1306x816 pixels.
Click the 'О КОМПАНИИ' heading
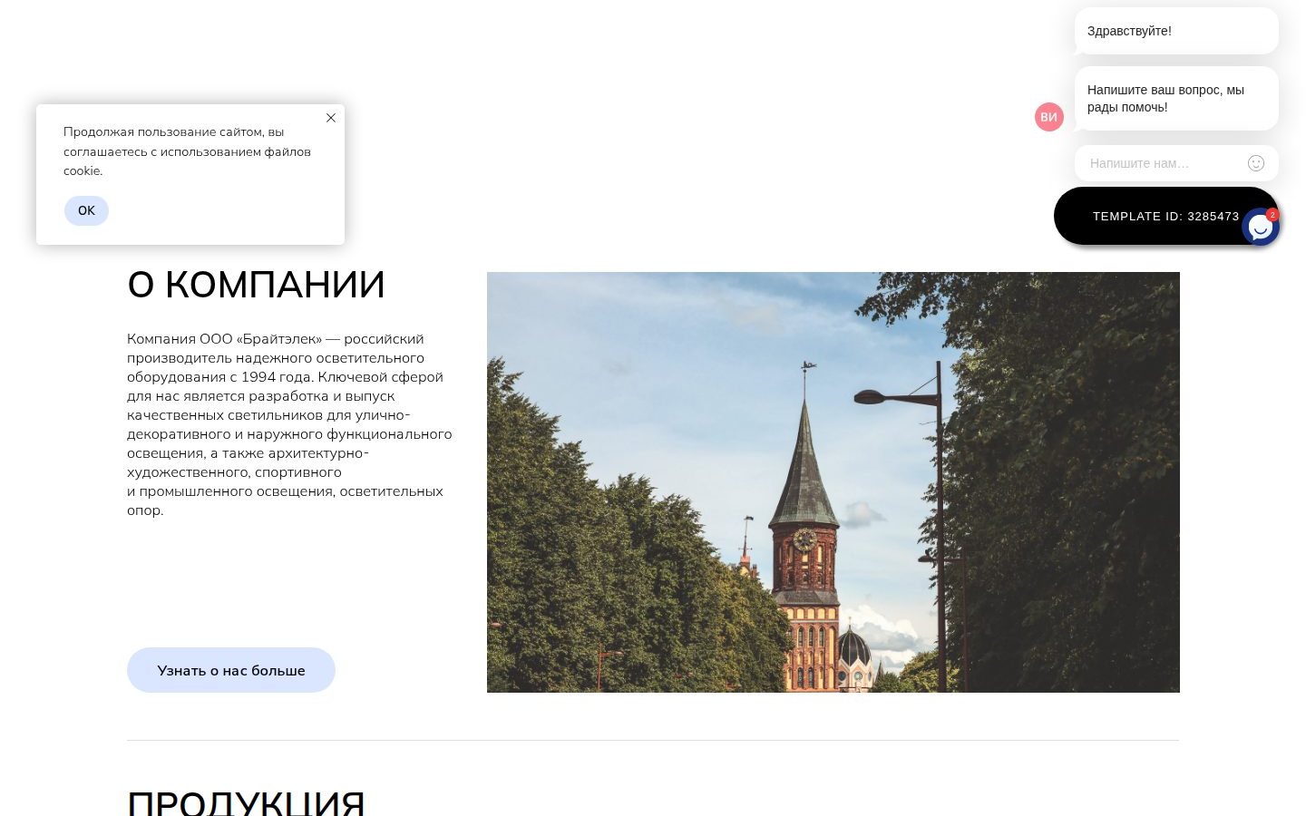pyautogui.click(x=256, y=285)
